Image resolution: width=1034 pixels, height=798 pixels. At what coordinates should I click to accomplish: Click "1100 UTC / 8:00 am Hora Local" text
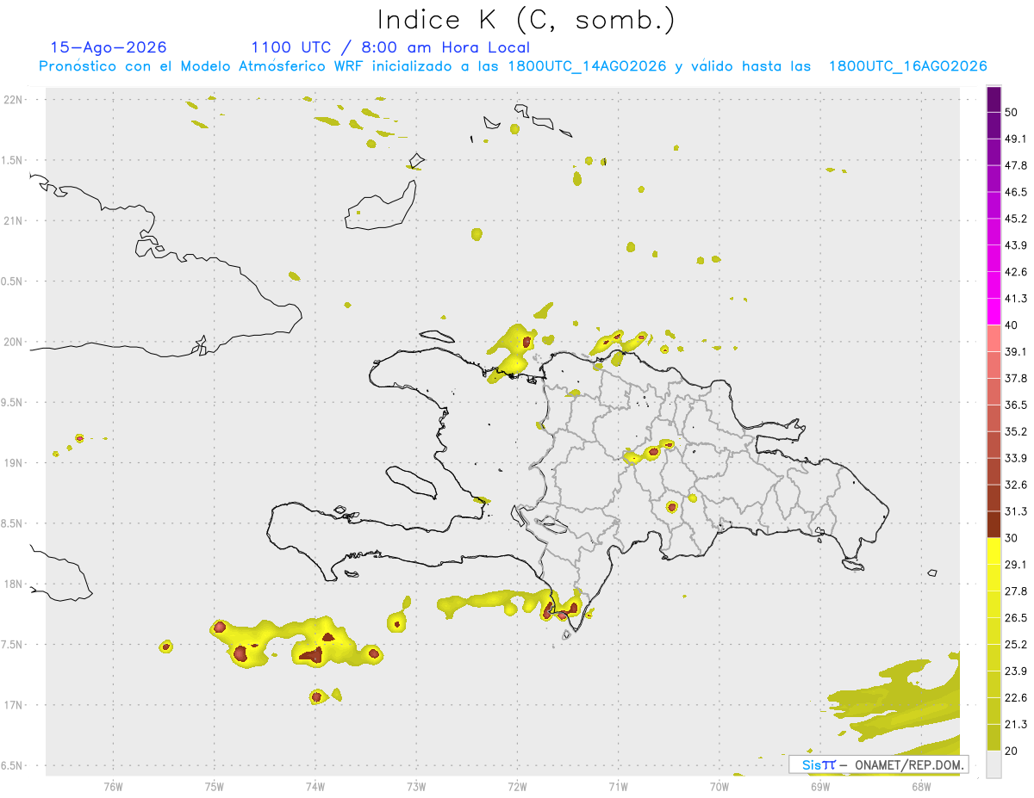(x=390, y=47)
